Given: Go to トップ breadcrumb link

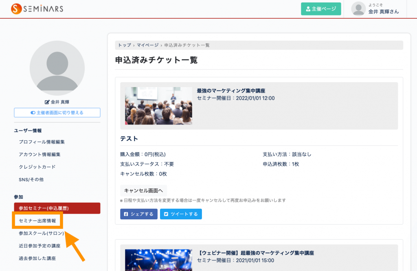Looking at the screenshot, I should (x=125, y=45).
